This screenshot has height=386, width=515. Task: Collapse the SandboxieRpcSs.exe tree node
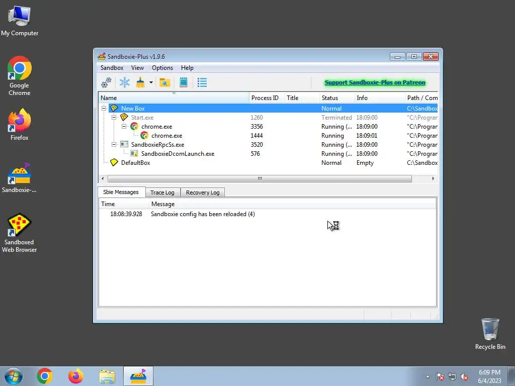click(x=114, y=144)
